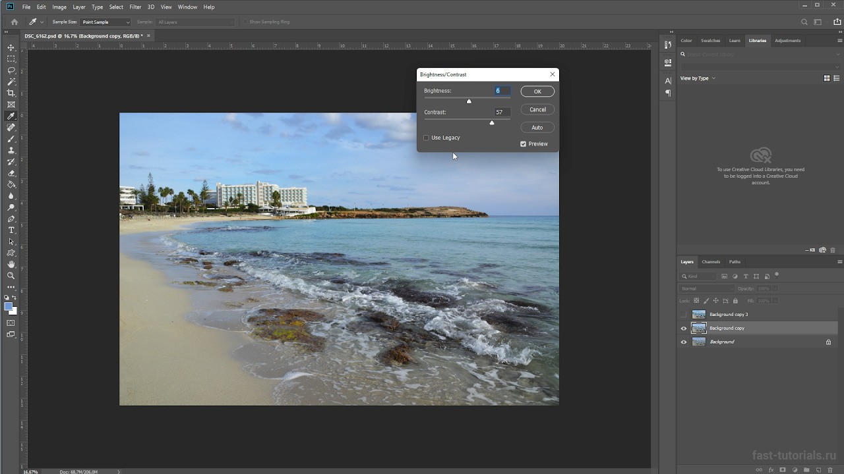Click OK in Brightness/Contrast dialog
The height and width of the screenshot is (474, 844).
(x=537, y=92)
